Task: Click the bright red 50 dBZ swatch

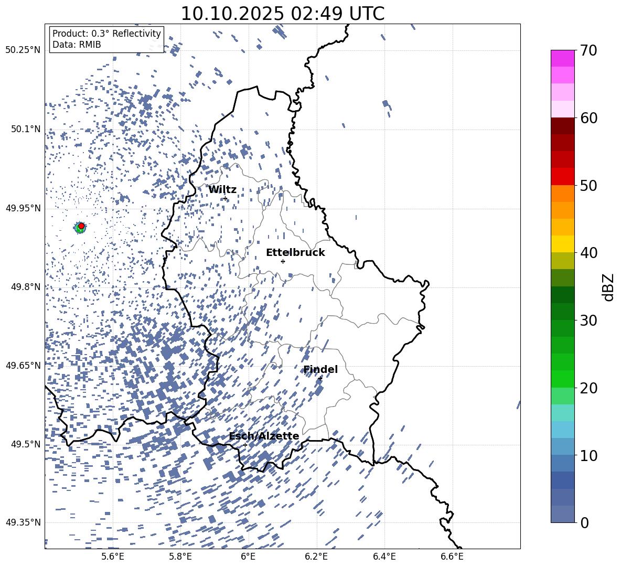Action: 562,177
